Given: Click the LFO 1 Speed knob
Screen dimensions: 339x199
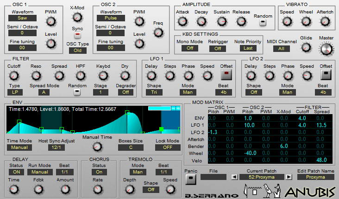Looking at the screenshot, I should pyautogui.click(x=207, y=76).
